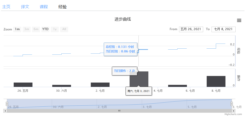246x117 pixels.
Task: Select the 经验 tab
Action: [x=62, y=7]
